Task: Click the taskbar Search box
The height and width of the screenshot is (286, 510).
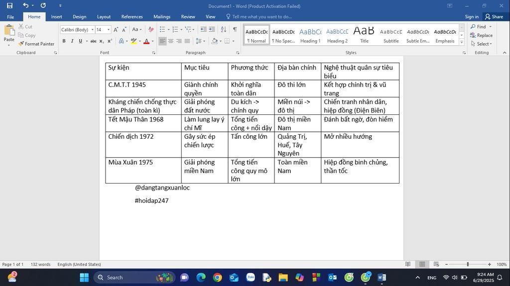Action: pos(133,277)
